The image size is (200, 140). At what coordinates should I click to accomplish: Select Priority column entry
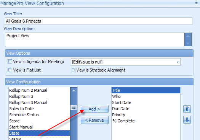[146, 115]
